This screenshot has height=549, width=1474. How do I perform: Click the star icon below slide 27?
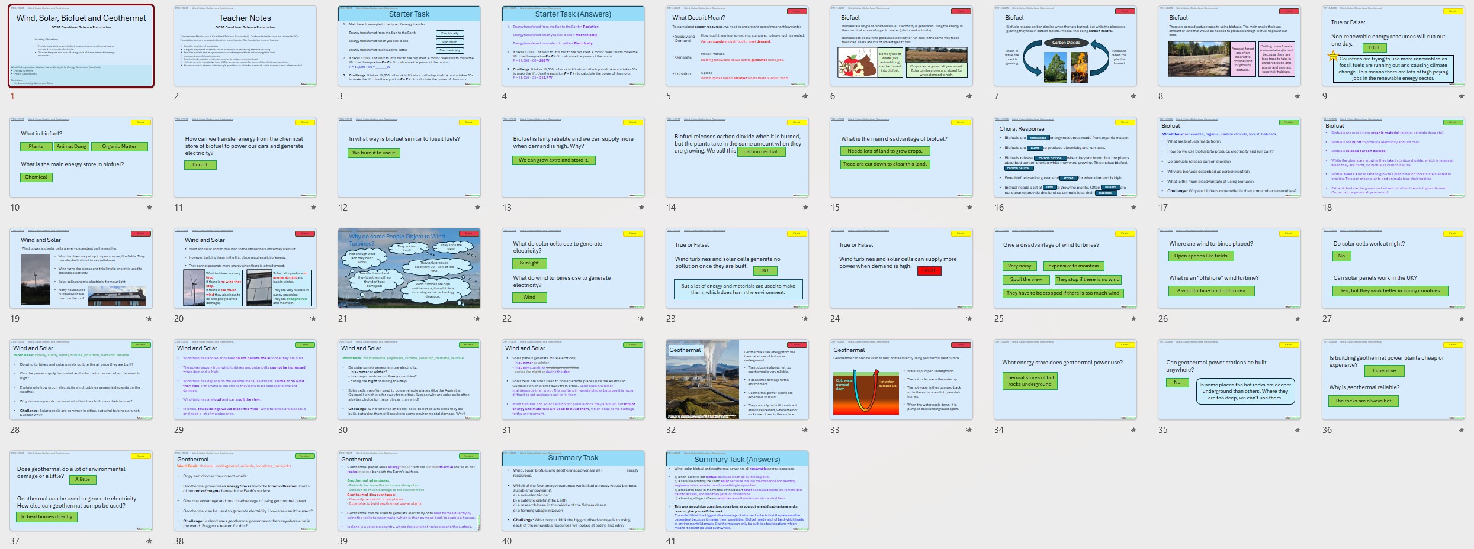point(1461,319)
